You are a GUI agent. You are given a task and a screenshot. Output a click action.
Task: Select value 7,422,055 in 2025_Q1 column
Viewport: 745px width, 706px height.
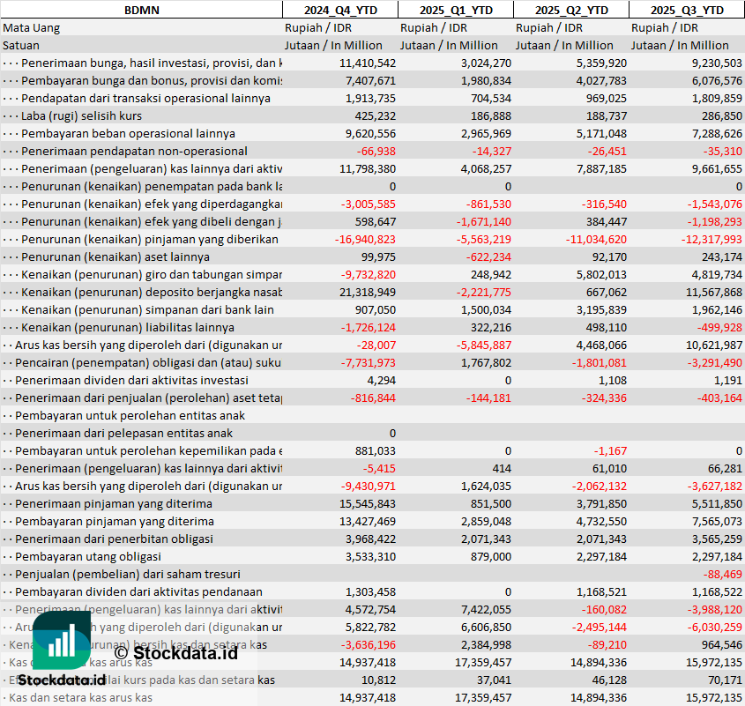tap(486, 608)
